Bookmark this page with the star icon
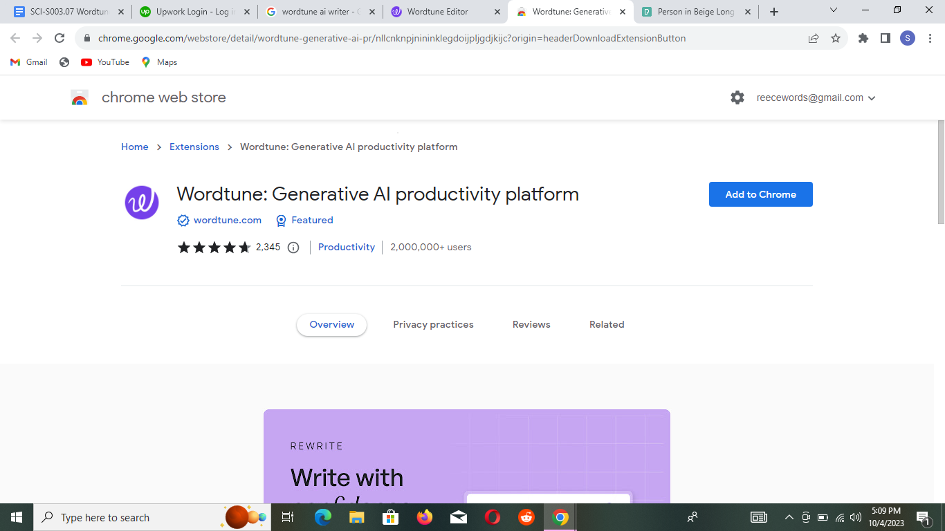 pyautogui.click(x=836, y=38)
